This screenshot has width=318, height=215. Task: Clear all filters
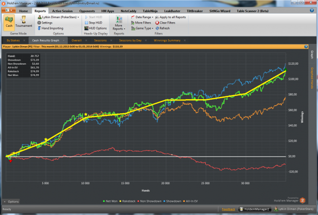pyautogui.click(x=165, y=23)
